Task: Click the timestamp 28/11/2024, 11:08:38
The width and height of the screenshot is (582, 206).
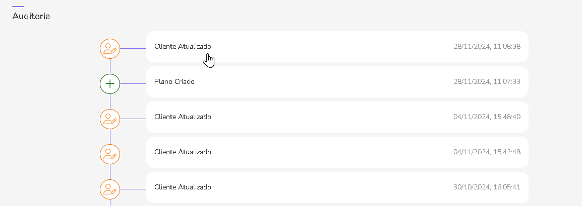Action: pos(487,47)
